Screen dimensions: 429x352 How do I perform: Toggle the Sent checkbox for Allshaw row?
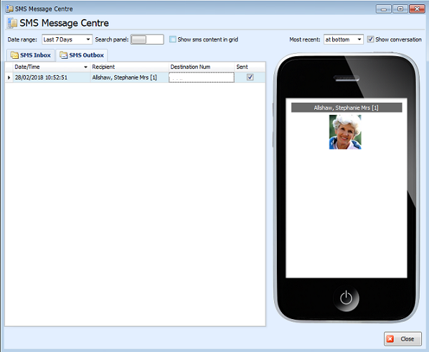click(x=250, y=77)
